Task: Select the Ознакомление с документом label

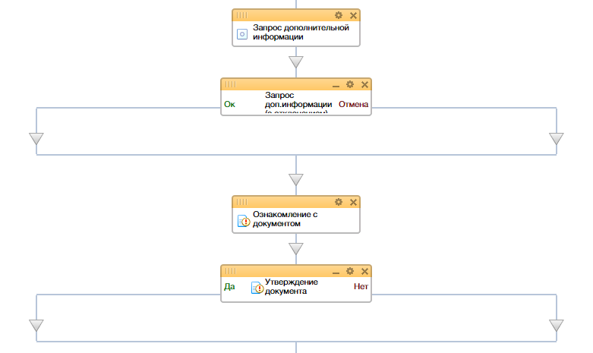Action: click(x=285, y=219)
